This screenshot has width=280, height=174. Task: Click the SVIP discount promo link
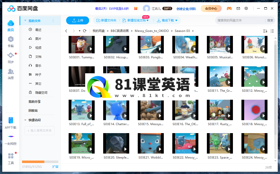pos(112,8)
